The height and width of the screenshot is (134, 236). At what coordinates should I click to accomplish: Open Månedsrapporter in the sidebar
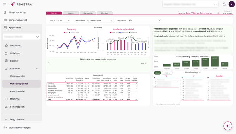[x=21, y=84]
